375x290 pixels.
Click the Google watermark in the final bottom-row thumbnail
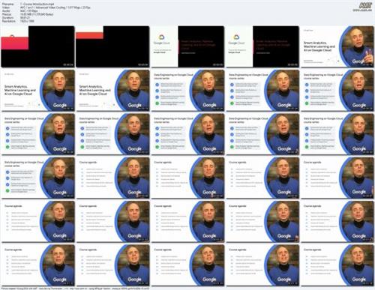click(359, 280)
